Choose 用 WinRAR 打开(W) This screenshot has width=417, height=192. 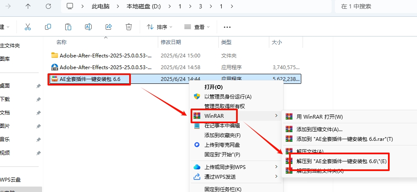(x=319, y=117)
